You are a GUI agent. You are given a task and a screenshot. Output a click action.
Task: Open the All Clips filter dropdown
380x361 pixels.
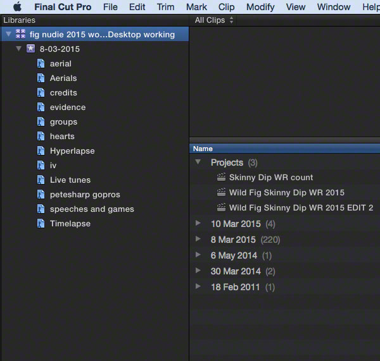[214, 20]
